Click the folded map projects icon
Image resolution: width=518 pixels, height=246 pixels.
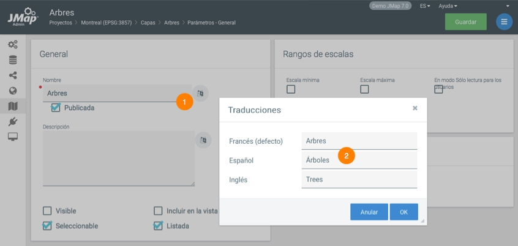tap(13, 106)
